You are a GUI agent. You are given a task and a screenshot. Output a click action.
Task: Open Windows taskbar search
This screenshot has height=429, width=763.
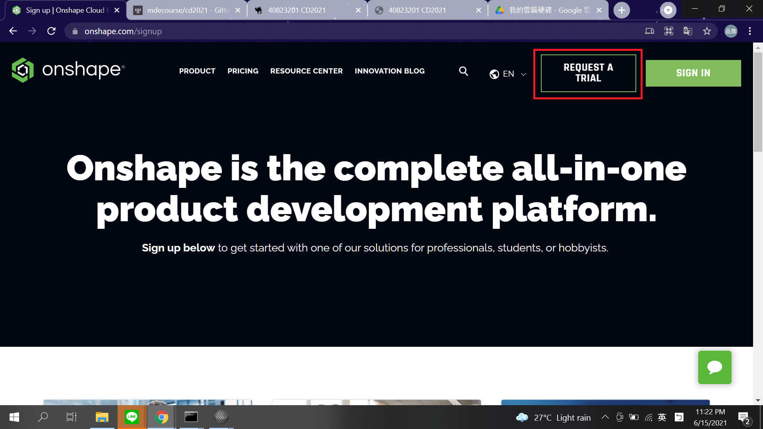(x=43, y=417)
